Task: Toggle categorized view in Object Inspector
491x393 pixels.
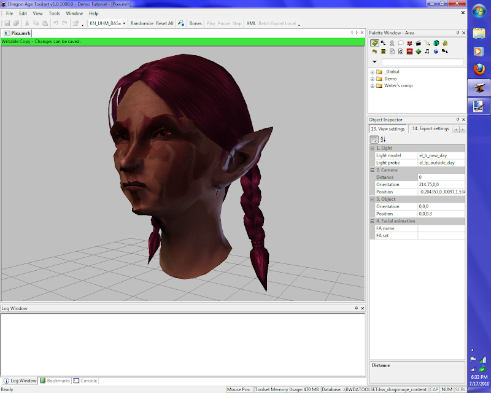Action: [374, 139]
